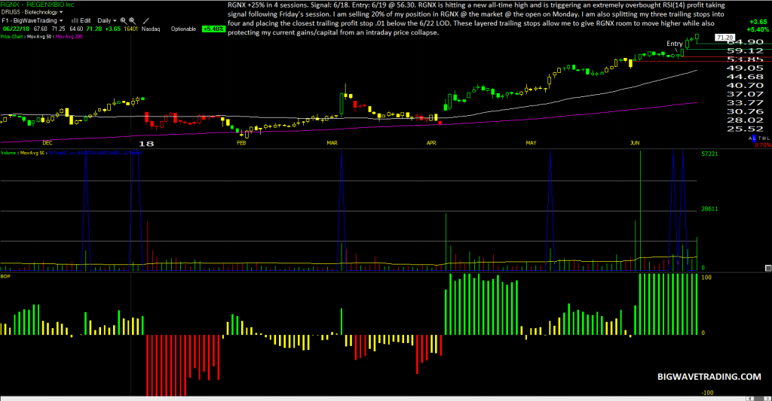Click the APR month label on time axis
This screenshot has width=772, height=401.
(x=431, y=143)
